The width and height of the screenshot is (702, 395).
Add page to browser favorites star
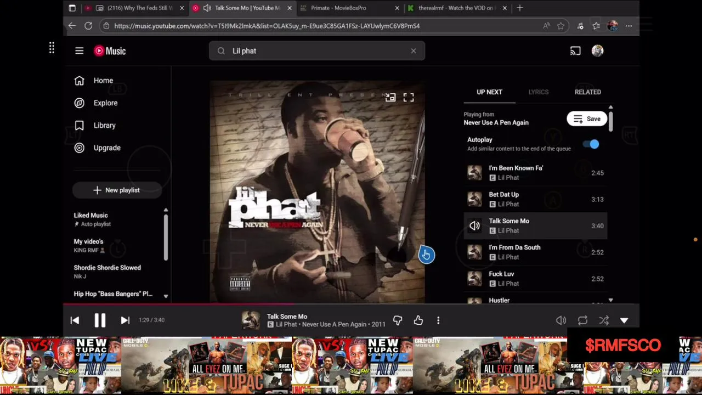[561, 26]
